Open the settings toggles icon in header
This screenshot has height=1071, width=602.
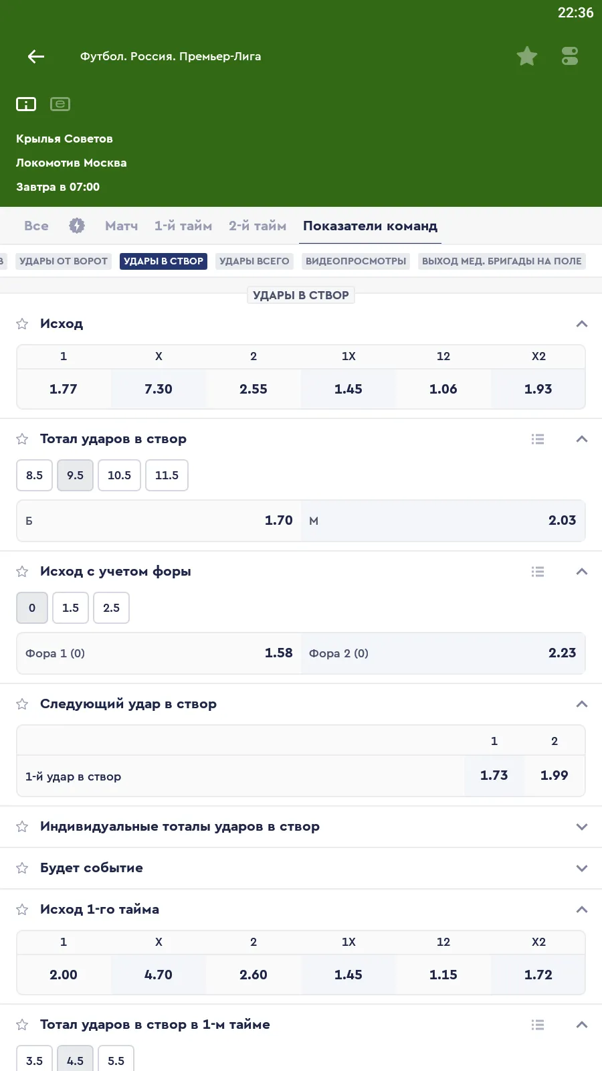tap(570, 56)
